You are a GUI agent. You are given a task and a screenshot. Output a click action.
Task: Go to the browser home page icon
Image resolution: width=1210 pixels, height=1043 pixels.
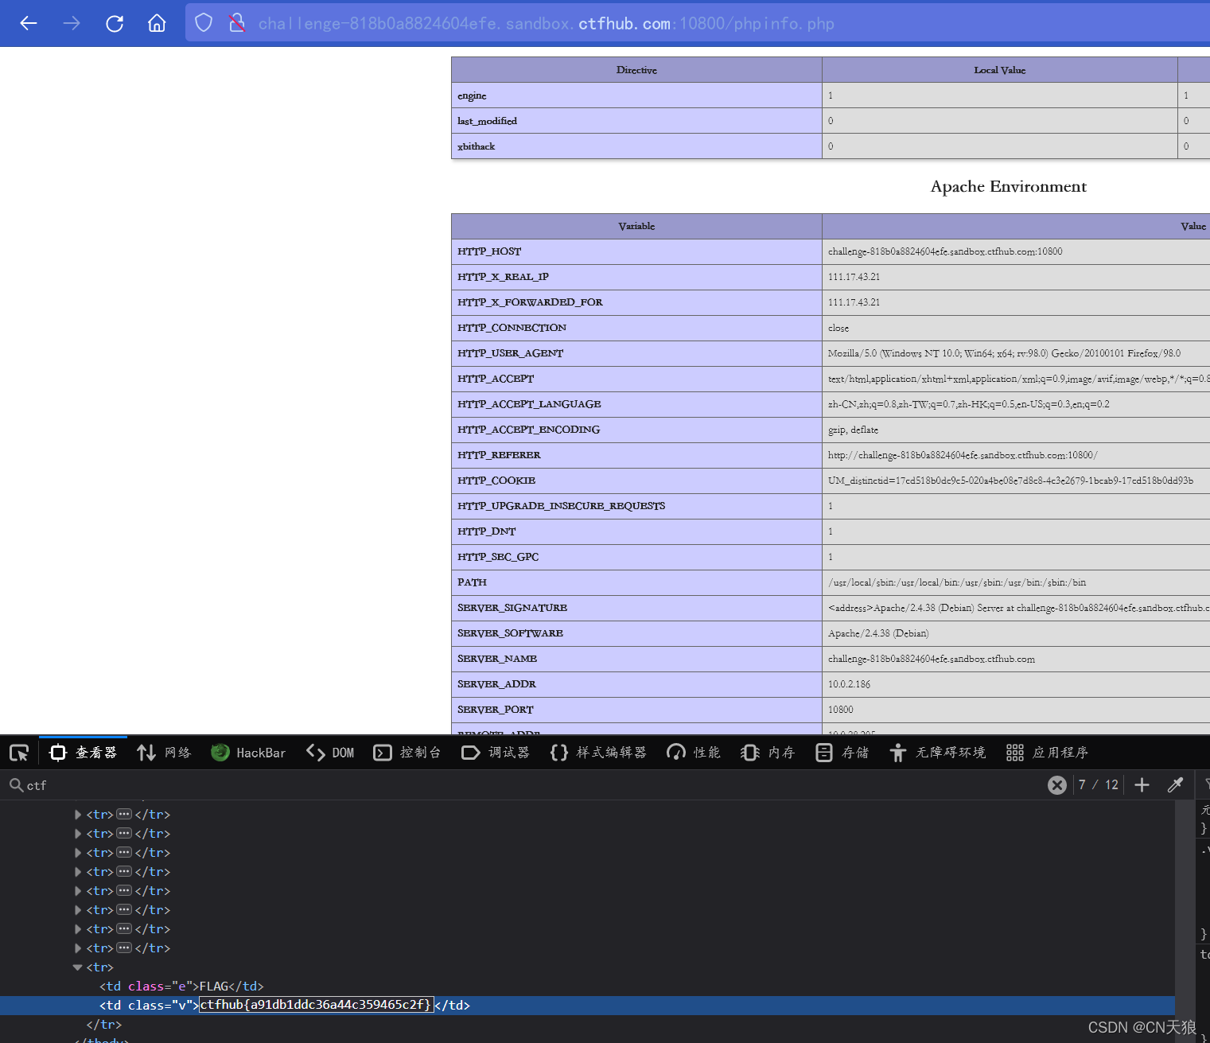[157, 23]
